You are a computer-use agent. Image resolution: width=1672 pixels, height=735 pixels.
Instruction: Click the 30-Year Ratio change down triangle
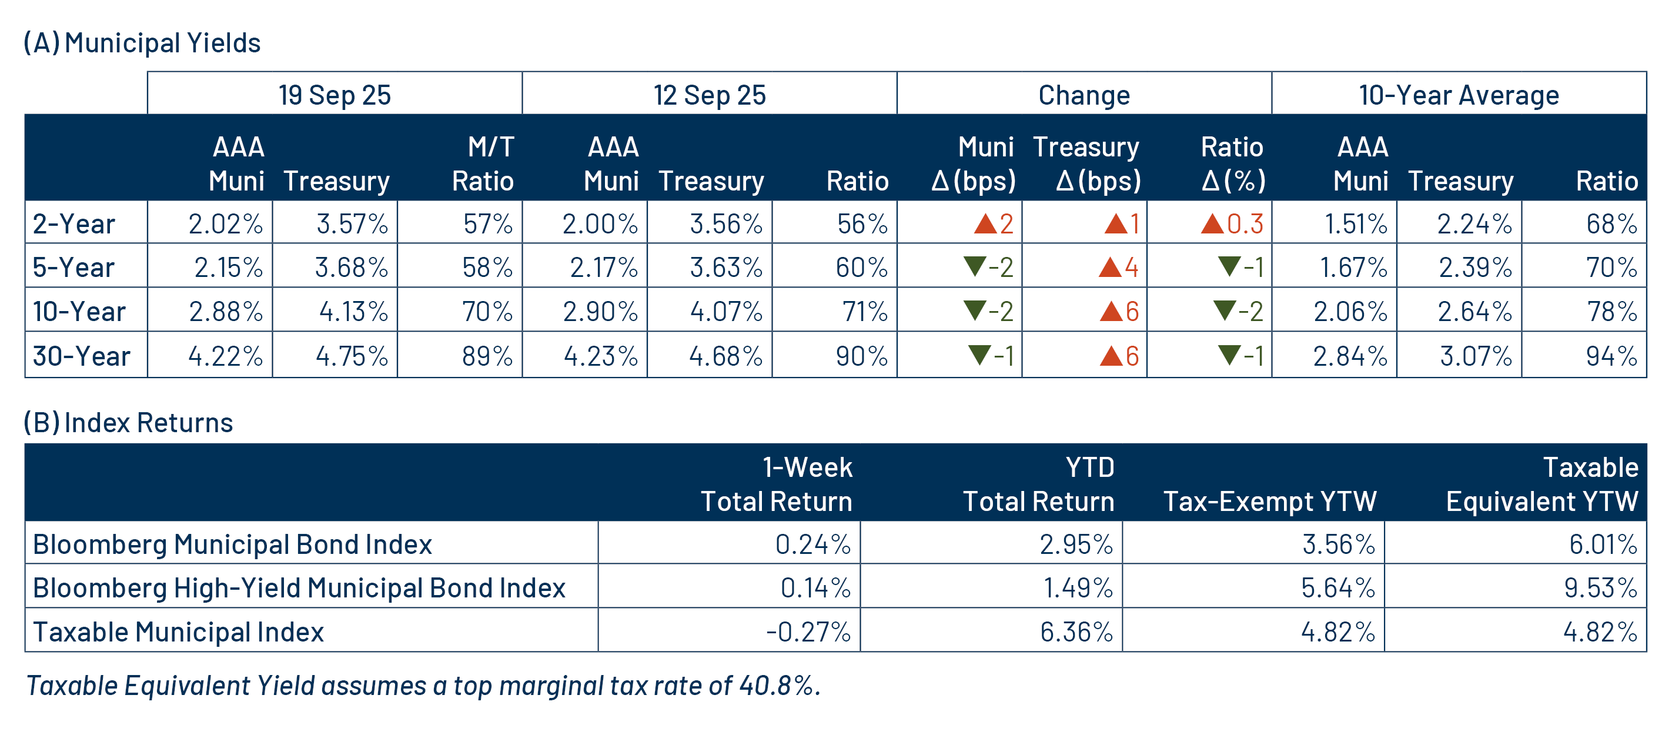tap(1229, 355)
